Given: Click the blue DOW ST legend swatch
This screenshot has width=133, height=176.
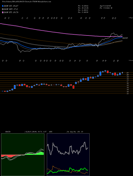Looking at the screenshot, I should (x=3, y=6).
